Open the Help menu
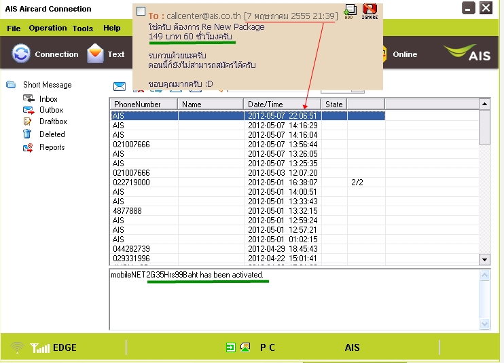The height and width of the screenshot is (363, 504). [112, 28]
